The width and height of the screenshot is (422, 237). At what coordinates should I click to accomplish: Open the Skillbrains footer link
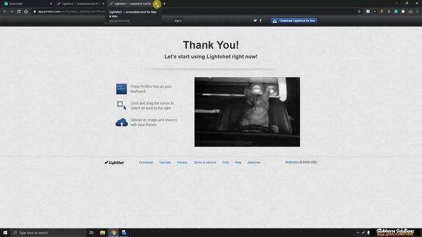[291, 162]
